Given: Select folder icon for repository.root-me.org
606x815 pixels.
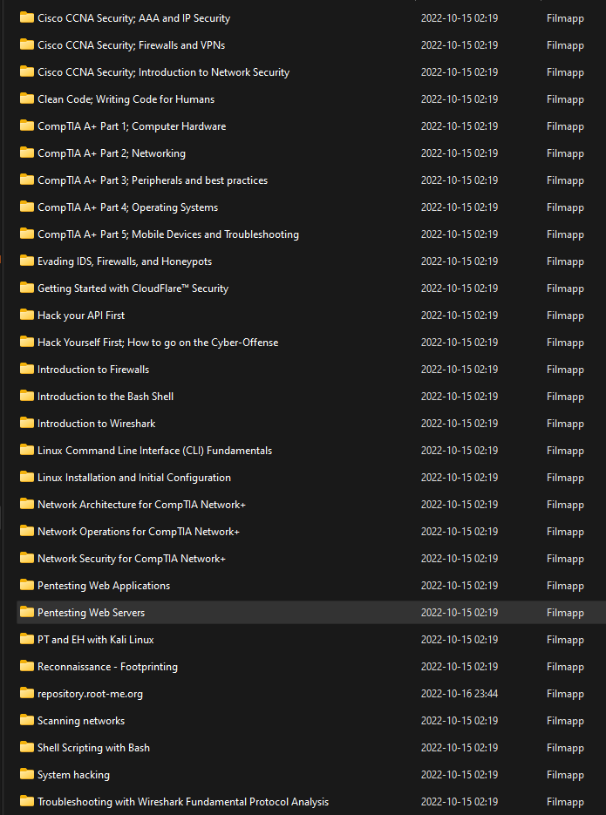Looking at the screenshot, I should (27, 693).
